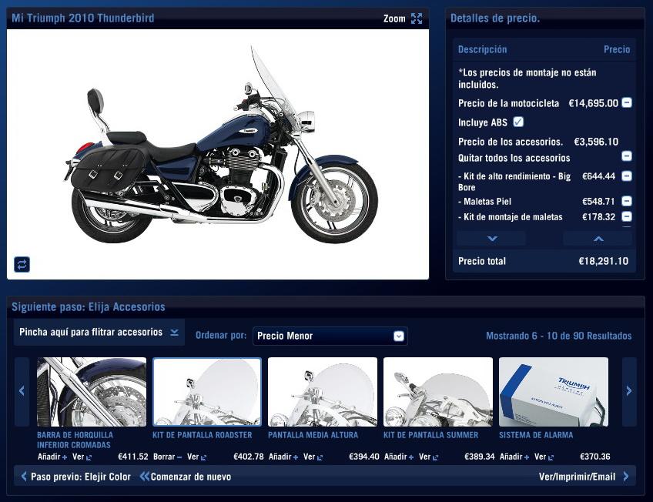Click the rotate view icon on motorcycle image
Image resolution: width=653 pixels, height=502 pixels.
click(22, 264)
